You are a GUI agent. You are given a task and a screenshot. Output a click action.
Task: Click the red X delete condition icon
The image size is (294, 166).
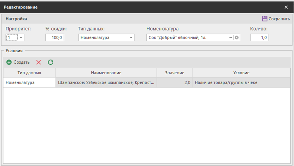coord(39,62)
